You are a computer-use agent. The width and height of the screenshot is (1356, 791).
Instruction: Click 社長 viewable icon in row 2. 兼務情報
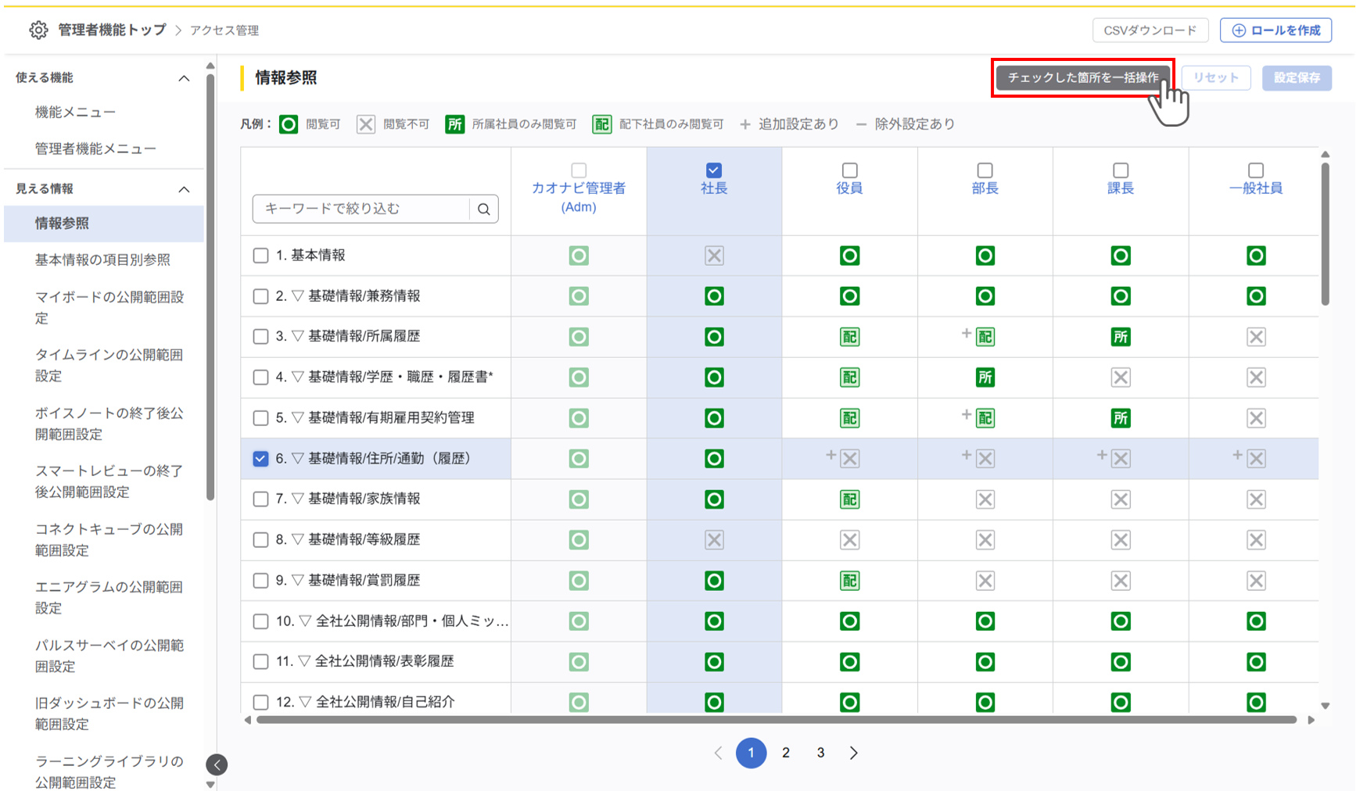[x=714, y=296]
